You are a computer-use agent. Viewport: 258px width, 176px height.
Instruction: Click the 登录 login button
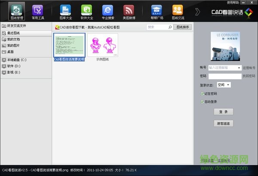point(223,112)
